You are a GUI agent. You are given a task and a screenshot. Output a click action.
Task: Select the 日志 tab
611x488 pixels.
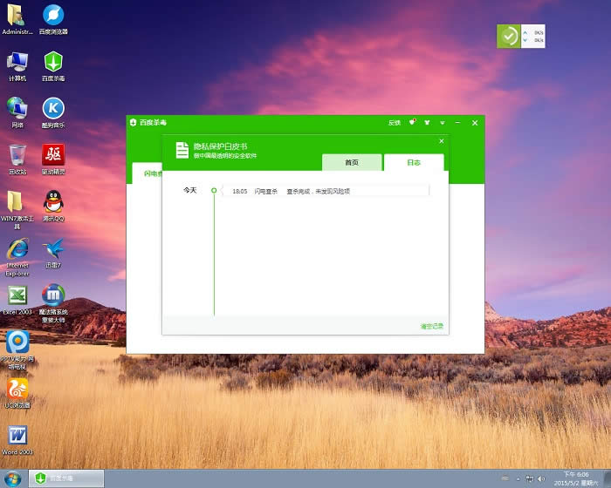tap(414, 163)
